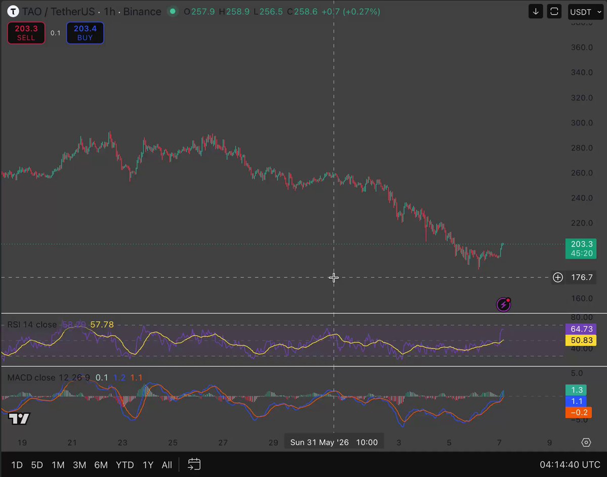Select the 1Y time range
The image size is (607, 477).
coord(148,465)
